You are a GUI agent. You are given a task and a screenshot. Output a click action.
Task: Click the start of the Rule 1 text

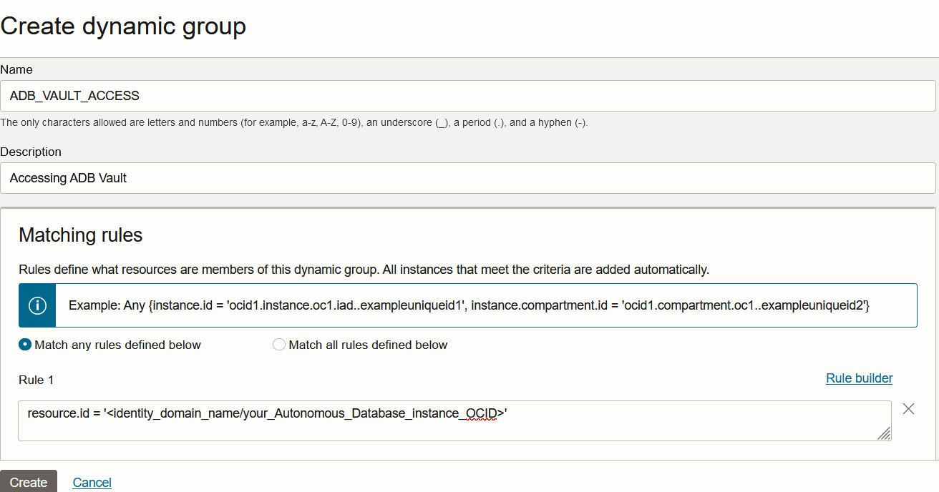click(x=29, y=413)
